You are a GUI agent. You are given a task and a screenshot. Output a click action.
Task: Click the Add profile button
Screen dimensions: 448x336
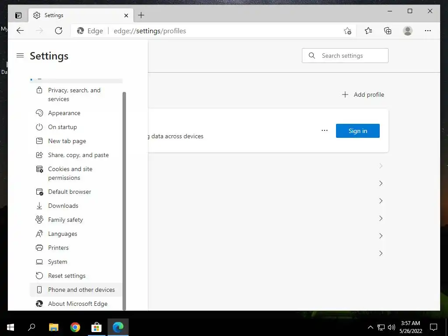(x=363, y=94)
